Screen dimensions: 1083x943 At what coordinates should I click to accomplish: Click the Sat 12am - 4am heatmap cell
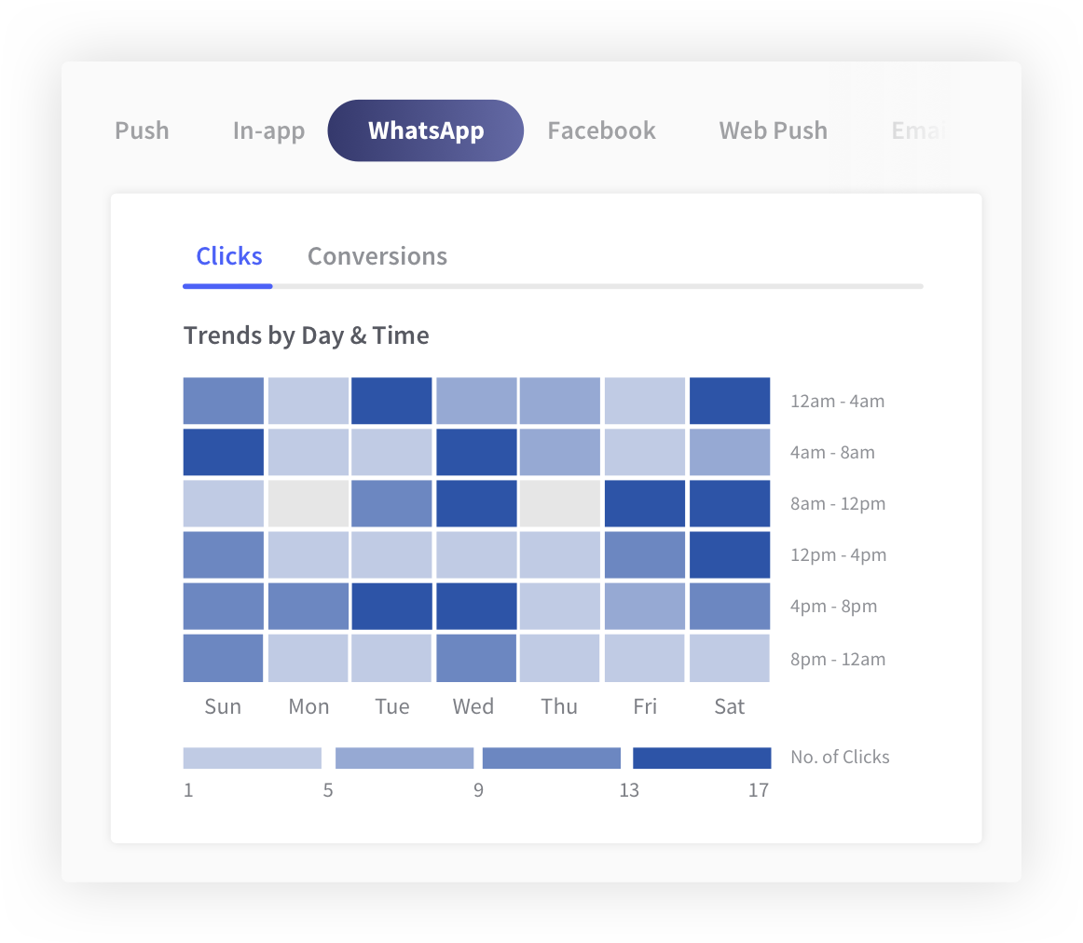pos(730,401)
